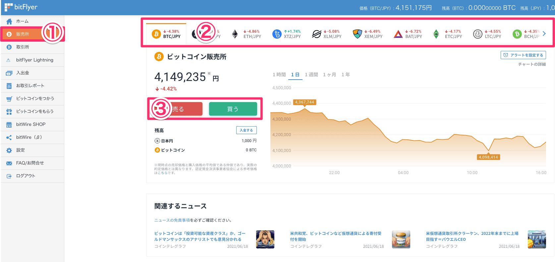Click the settings gear icon
This screenshot has height=262, width=555.
pos(9,150)
